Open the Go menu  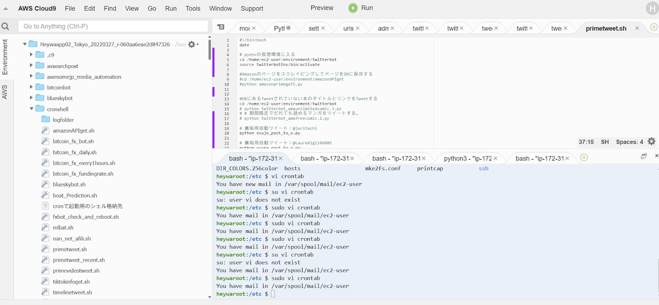click(152, 8)
